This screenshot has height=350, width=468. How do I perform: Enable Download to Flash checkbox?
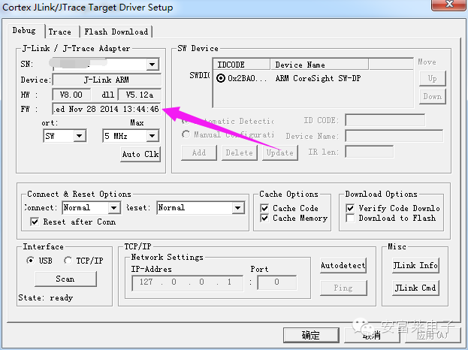(350, 218)
